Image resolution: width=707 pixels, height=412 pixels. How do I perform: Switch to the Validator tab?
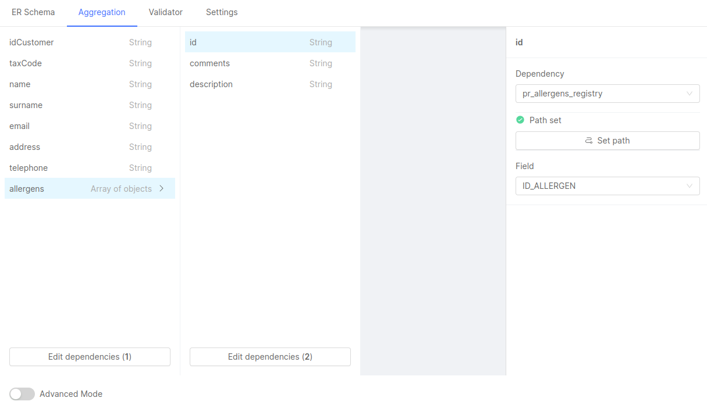pos(165,12)
